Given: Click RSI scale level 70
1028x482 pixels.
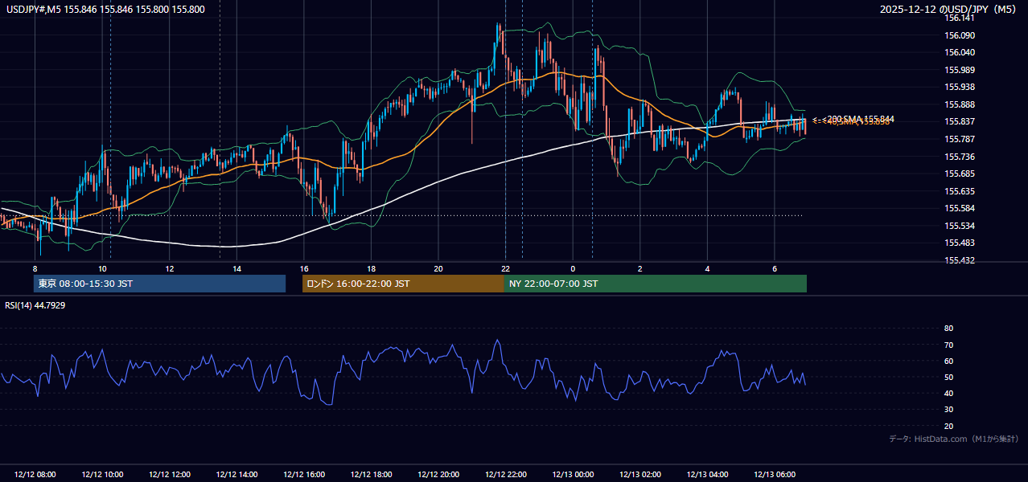Looking at the screenshot, I should (948, 345).
